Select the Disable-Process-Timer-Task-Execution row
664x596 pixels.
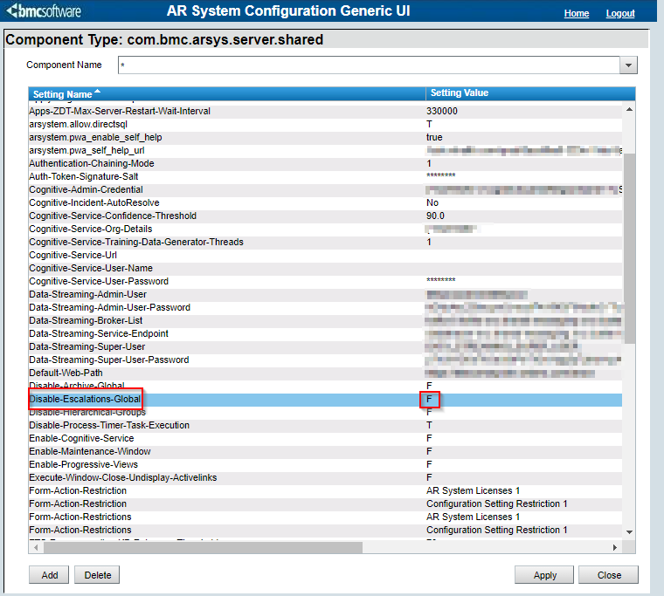pyautogui.click(x=109, y=425)
